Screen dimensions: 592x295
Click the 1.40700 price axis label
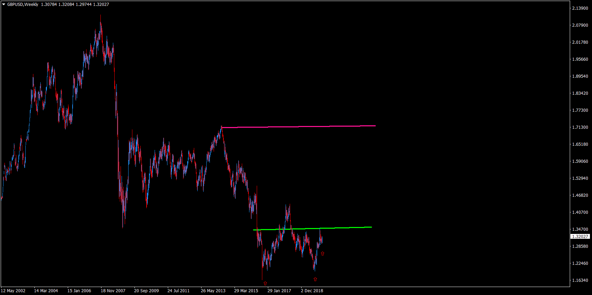[580, 212]
